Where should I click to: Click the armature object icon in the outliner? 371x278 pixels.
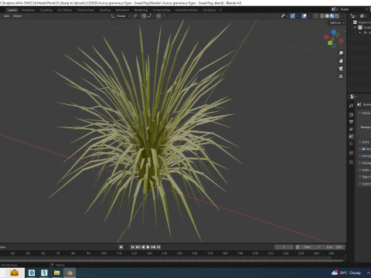pos(365,32)
